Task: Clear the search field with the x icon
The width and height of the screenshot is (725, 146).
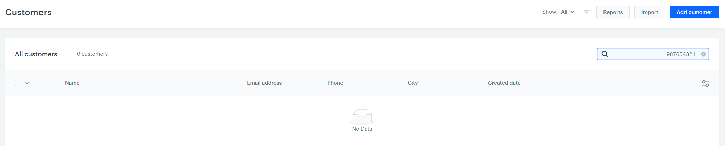Action: click(703, 54)
